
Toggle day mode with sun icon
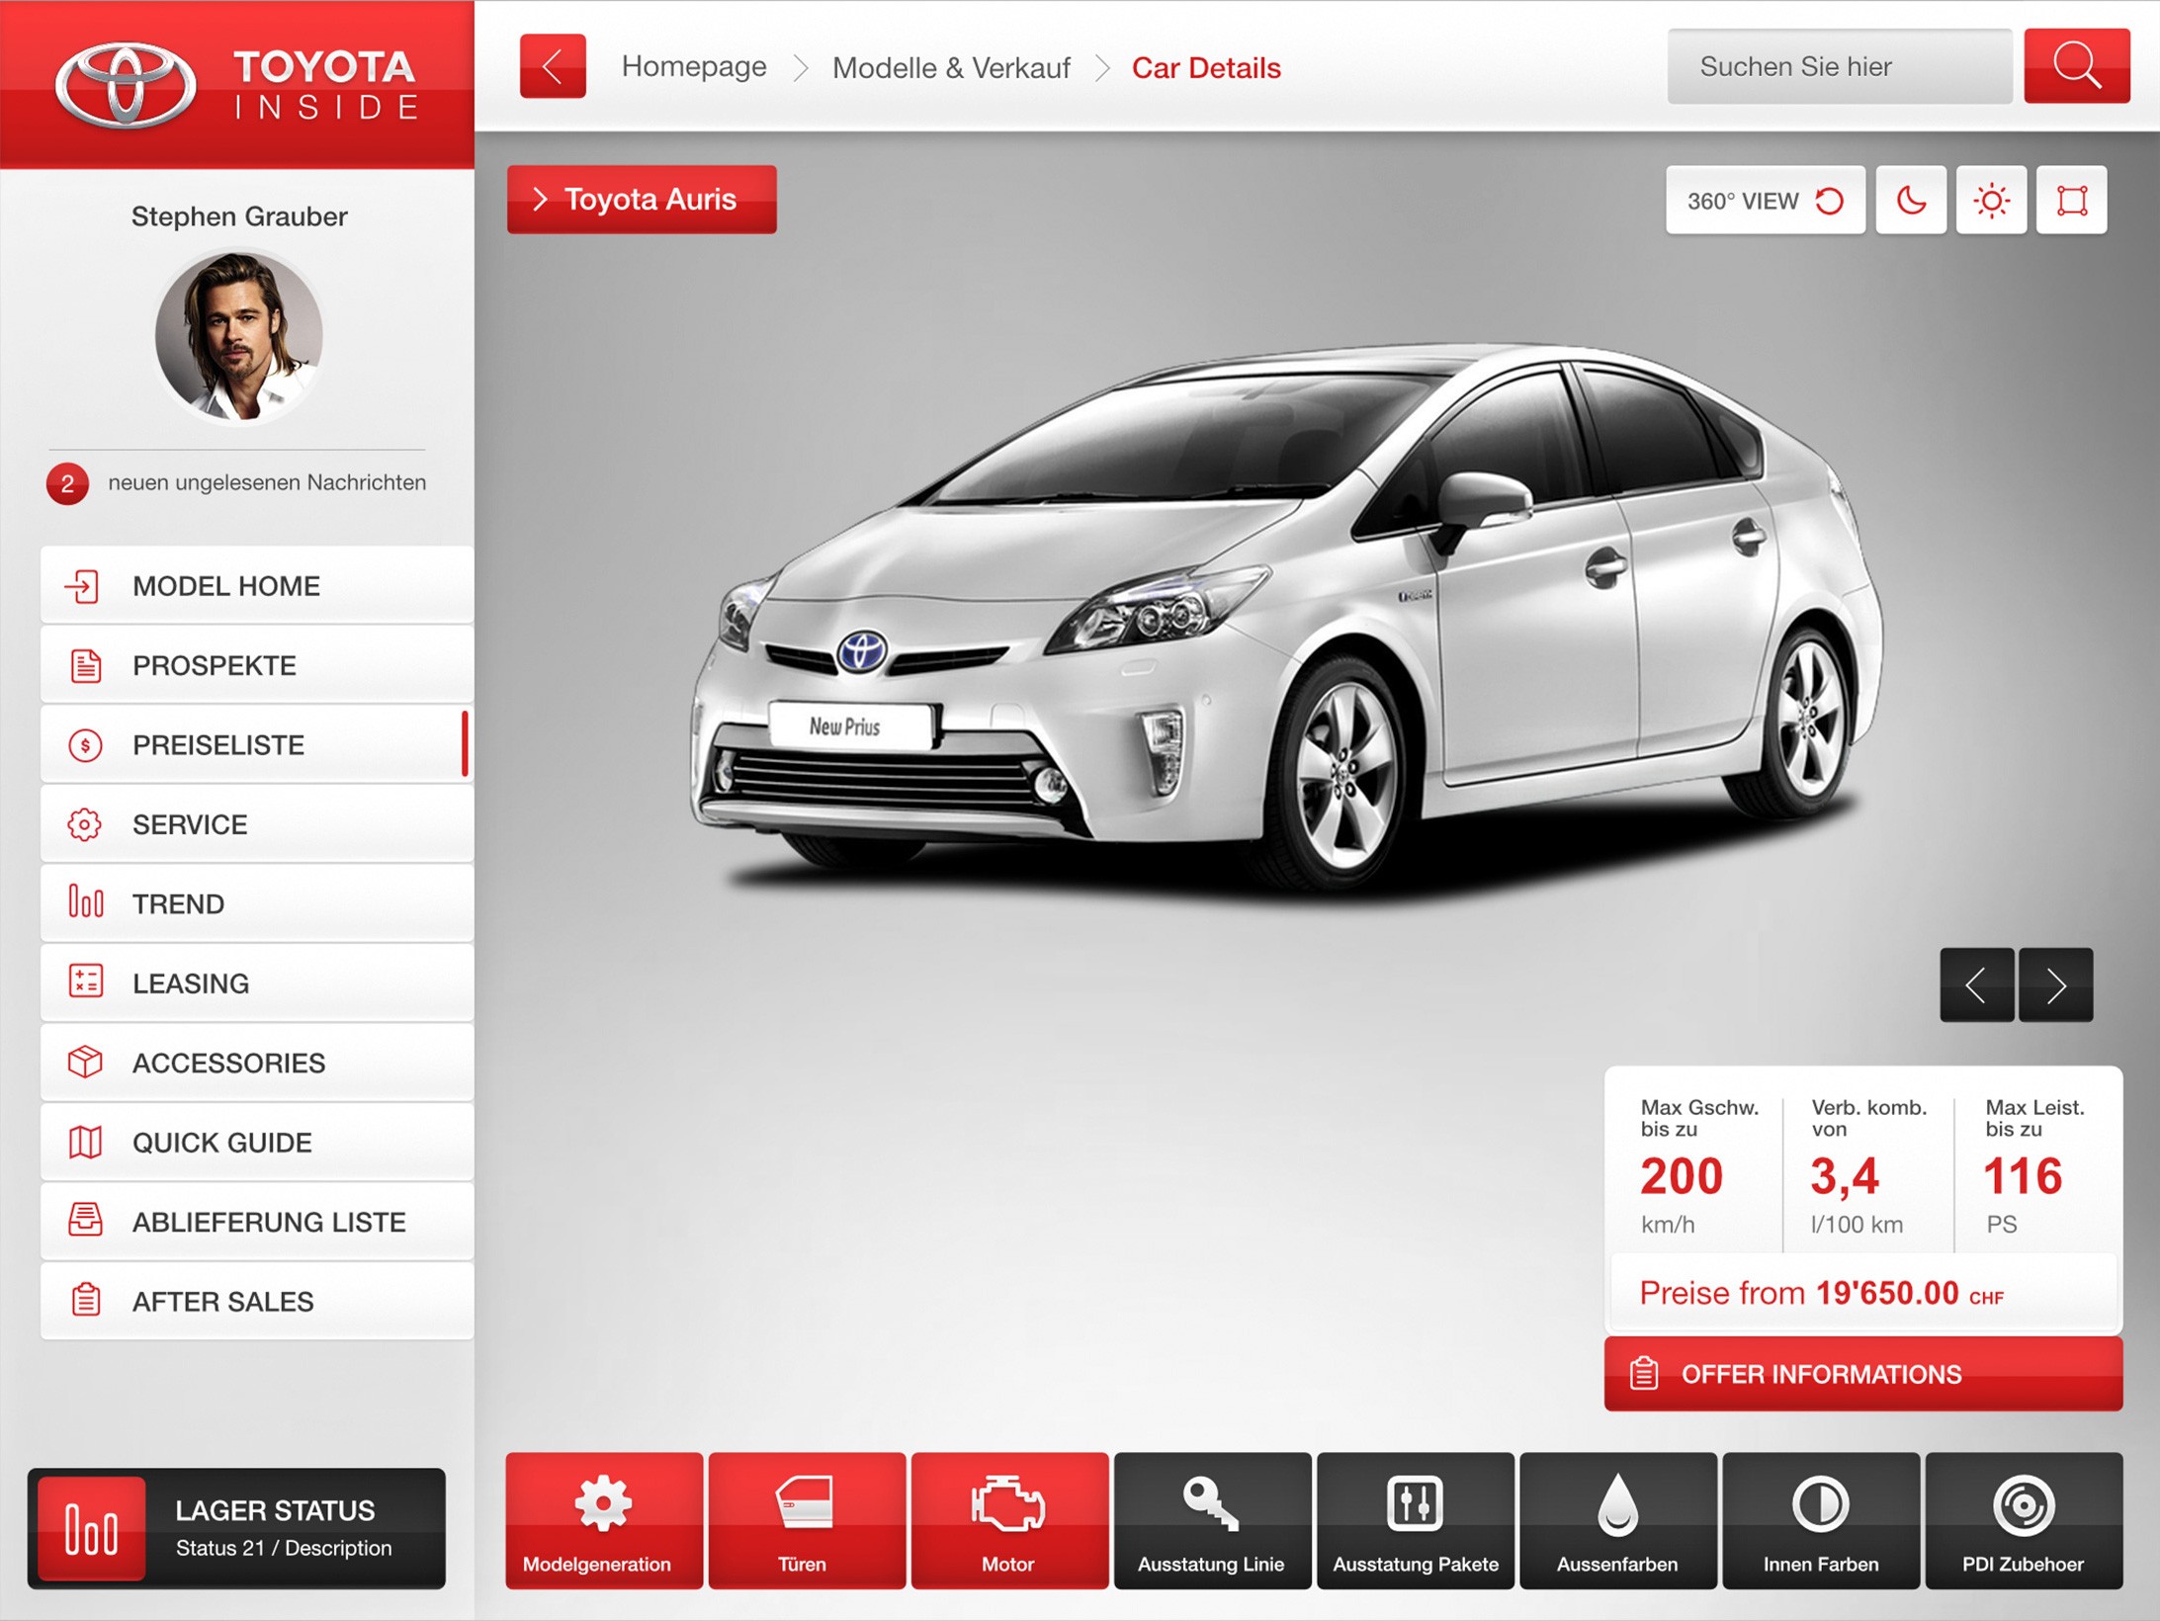[1991, 200]
